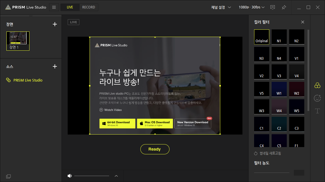
Task: Click Mac OS Download button in preview
Action: click(155, 123)
